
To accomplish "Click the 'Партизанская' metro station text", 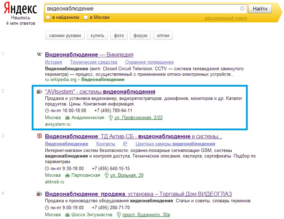I will tap(86, 175).
